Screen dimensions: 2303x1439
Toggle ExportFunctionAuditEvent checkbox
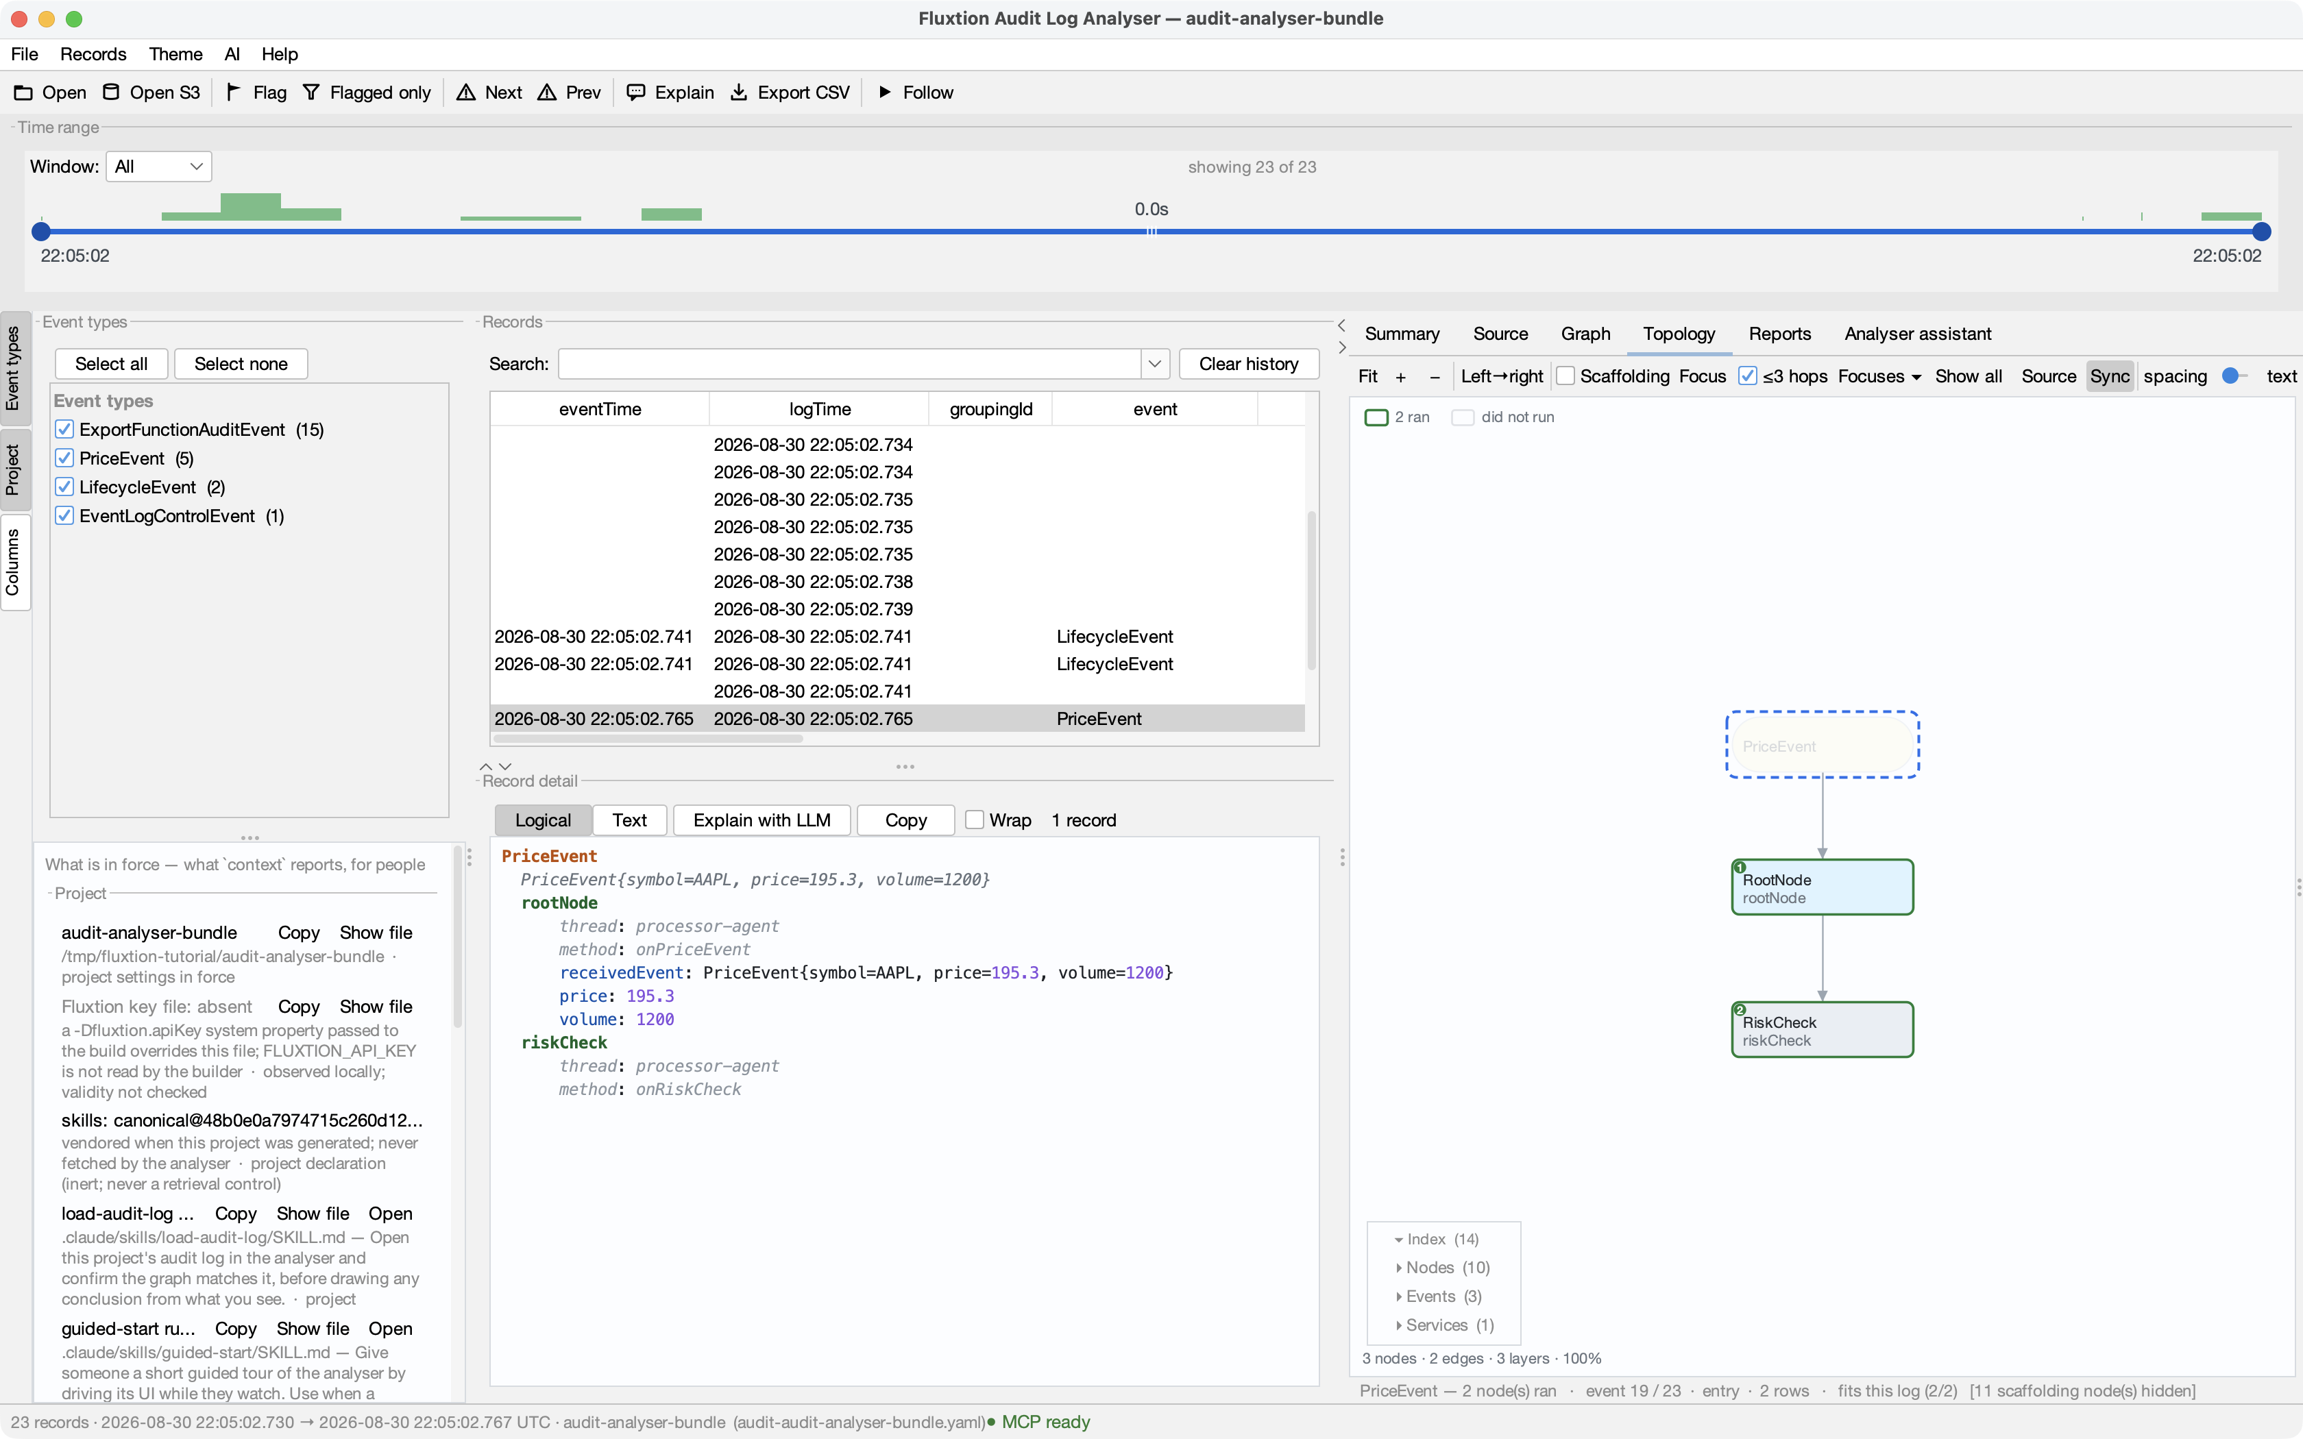(x=64, y=429)
